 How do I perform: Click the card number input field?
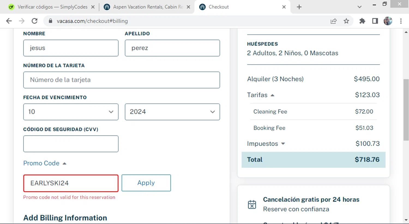[x=121, y=80]
